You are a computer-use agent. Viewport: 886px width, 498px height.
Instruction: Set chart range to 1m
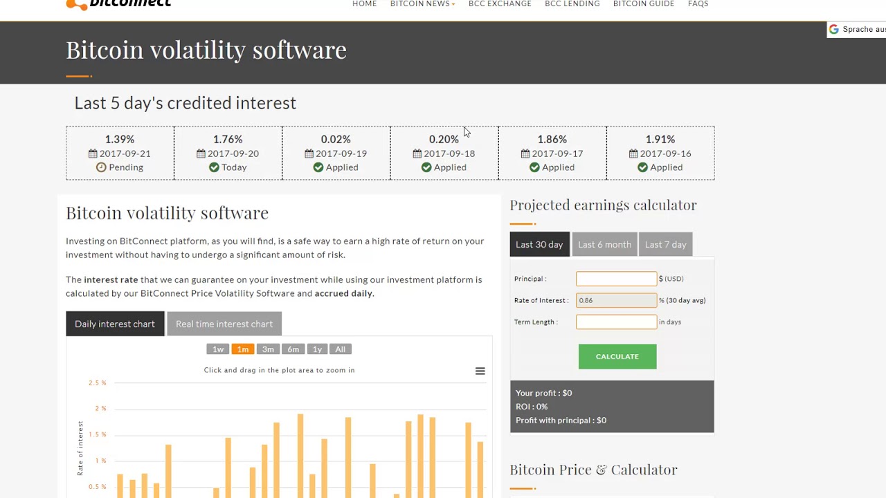pos(242,349)
